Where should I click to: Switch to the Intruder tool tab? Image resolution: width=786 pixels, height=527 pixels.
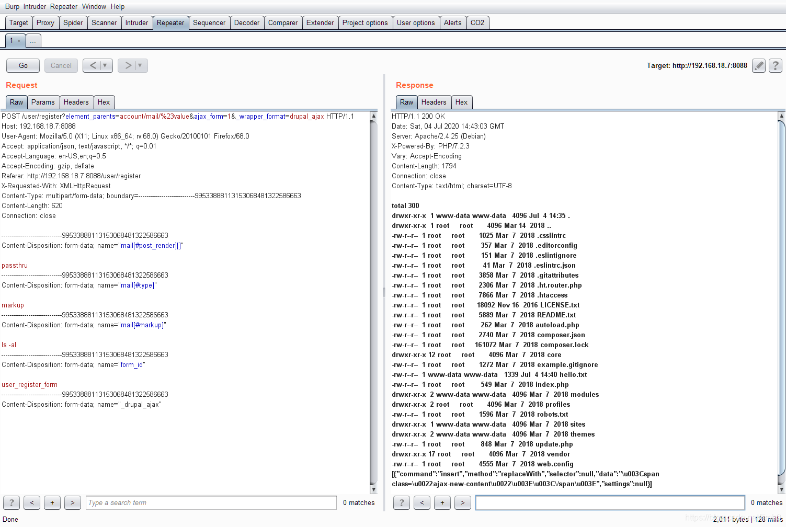click(x=136, y=22)
